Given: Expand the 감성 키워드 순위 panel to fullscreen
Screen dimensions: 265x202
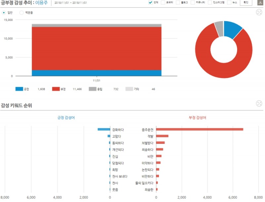Looking at the screenshot, I should (x=259, y=104).
